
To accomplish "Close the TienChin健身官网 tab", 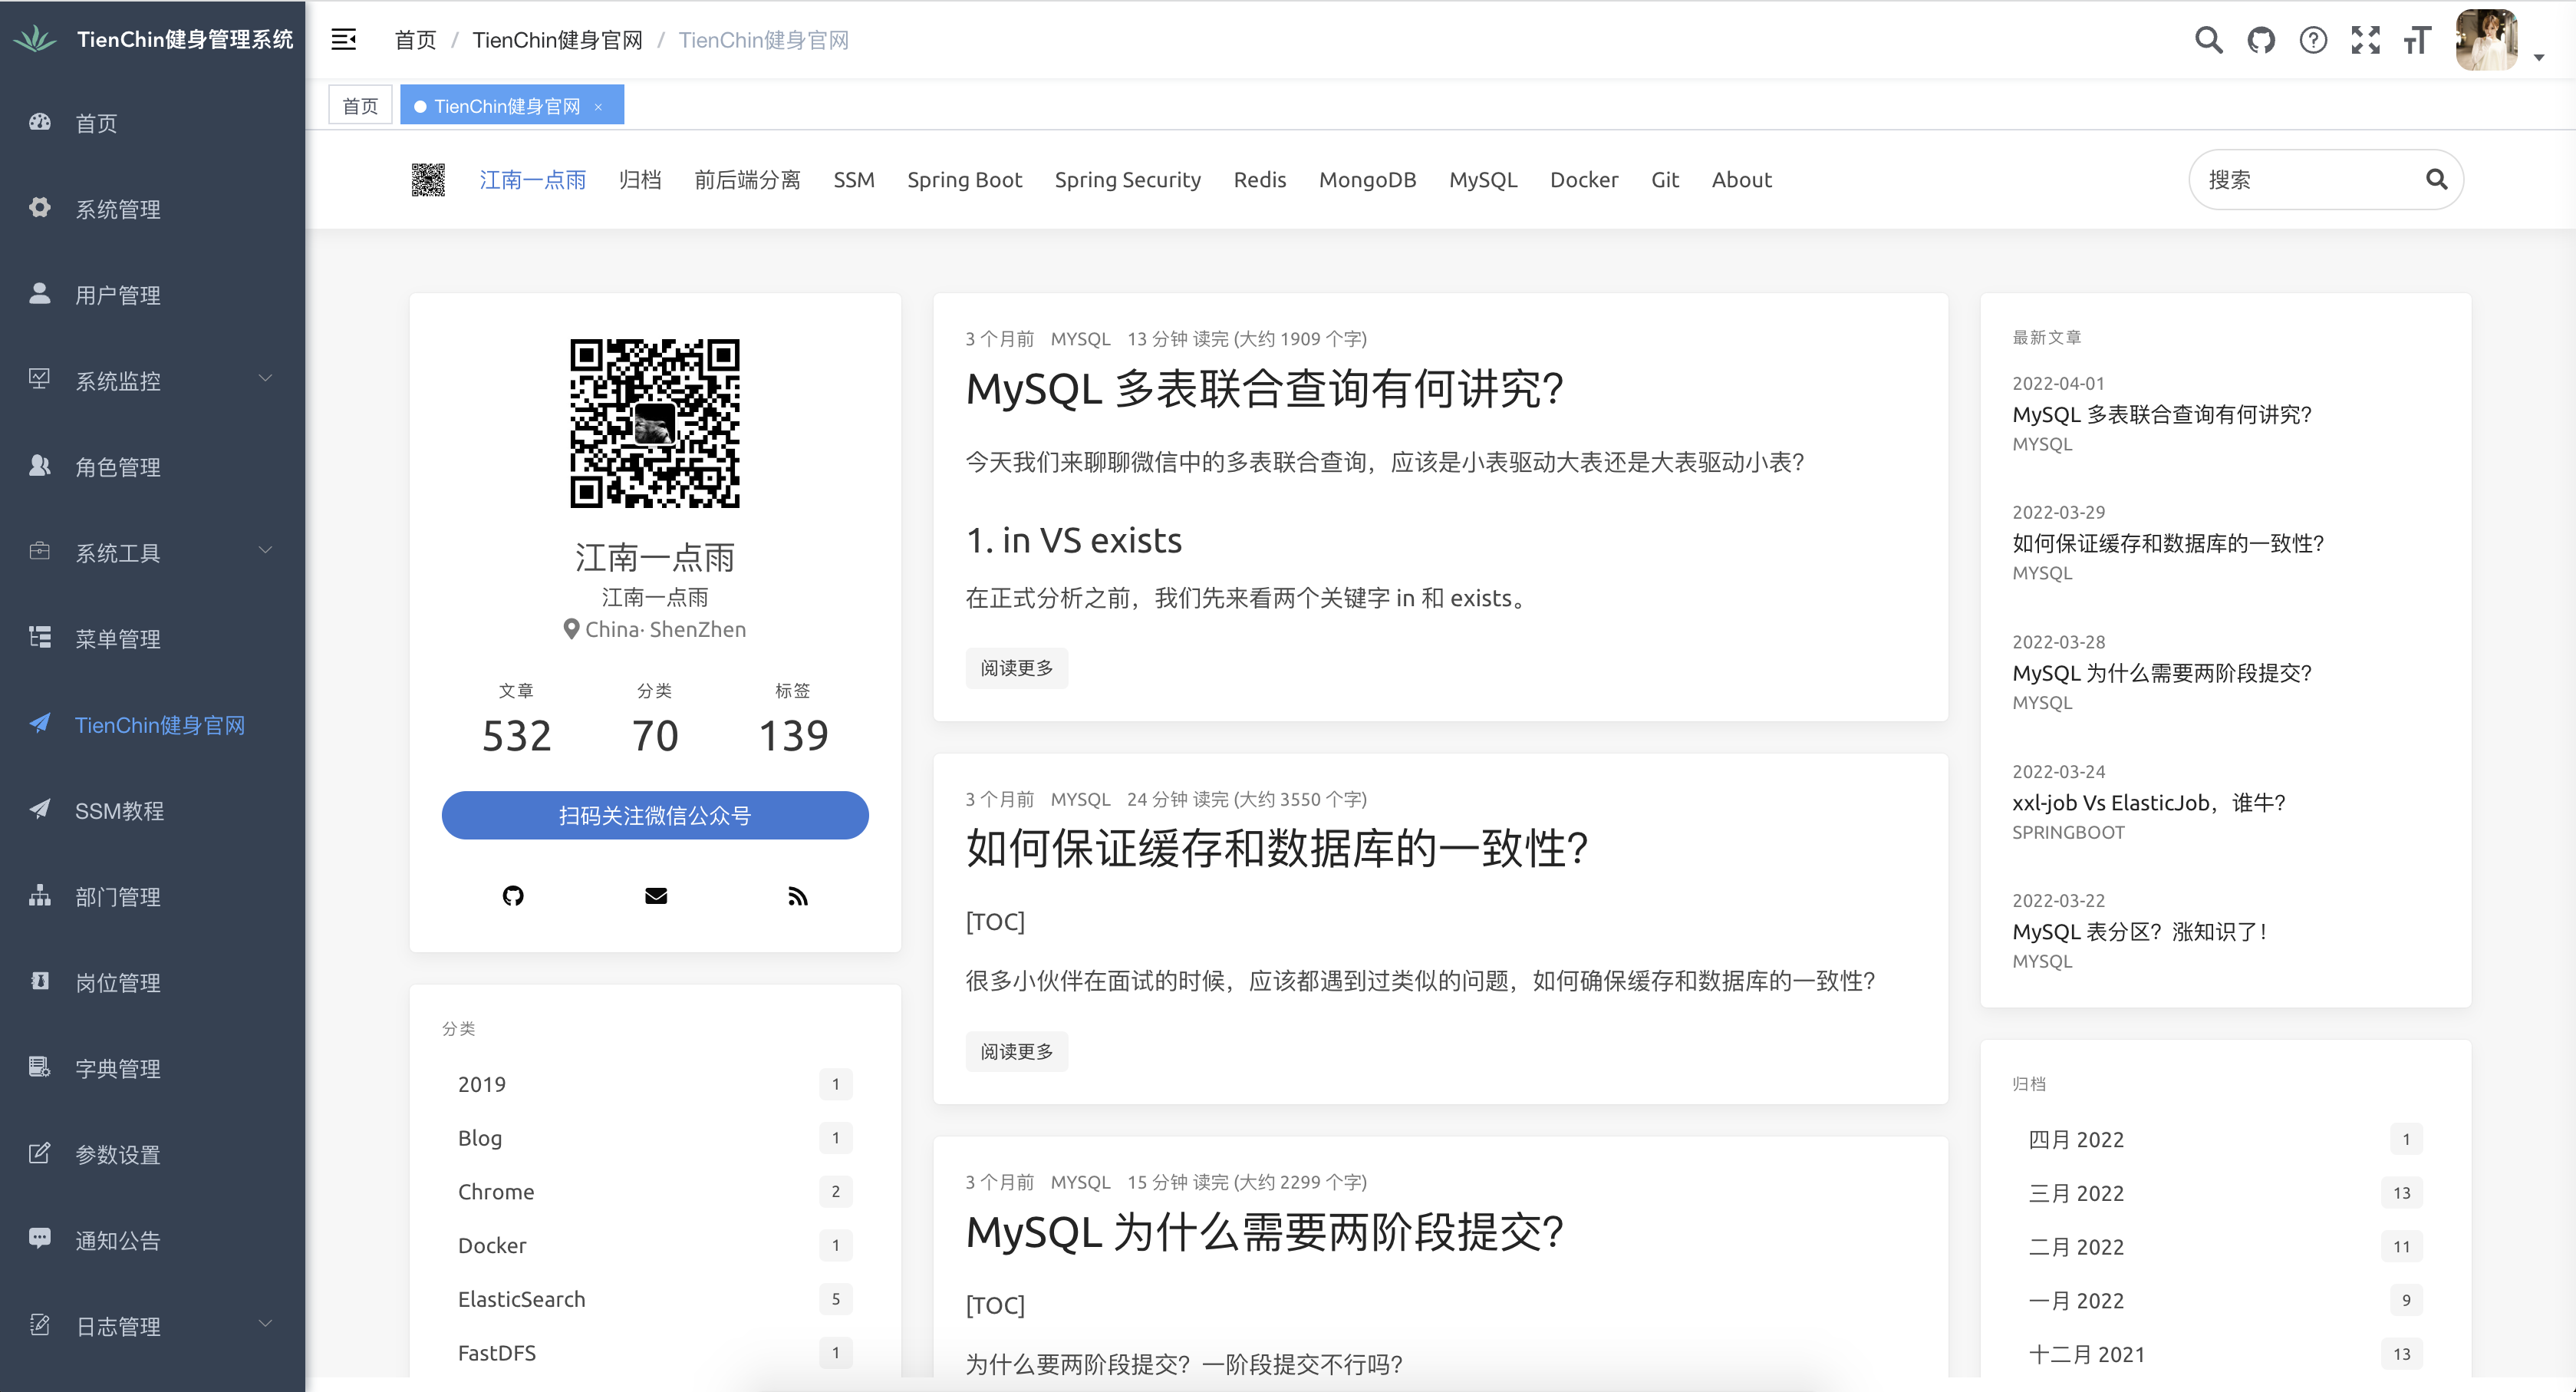I will (x=598, y=107).
